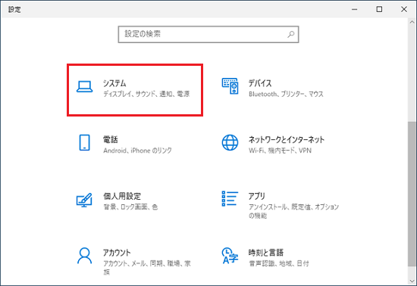Click the アプリ list icon

point(230,198)
